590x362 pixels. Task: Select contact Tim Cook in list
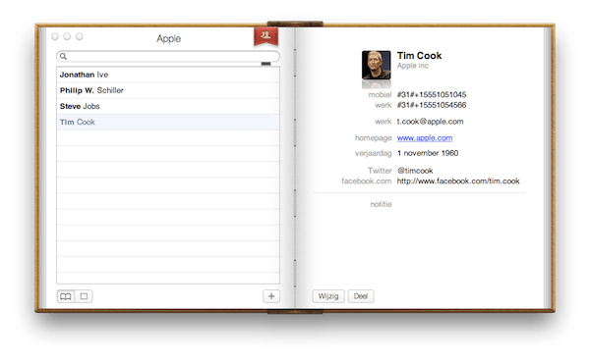click(x=168, y=122)
